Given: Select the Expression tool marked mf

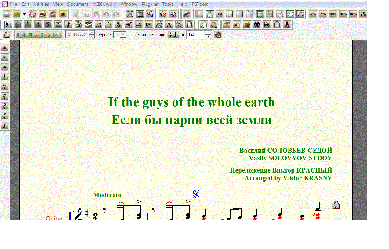Looking at the screenshot, I should (x=129, y=25).
